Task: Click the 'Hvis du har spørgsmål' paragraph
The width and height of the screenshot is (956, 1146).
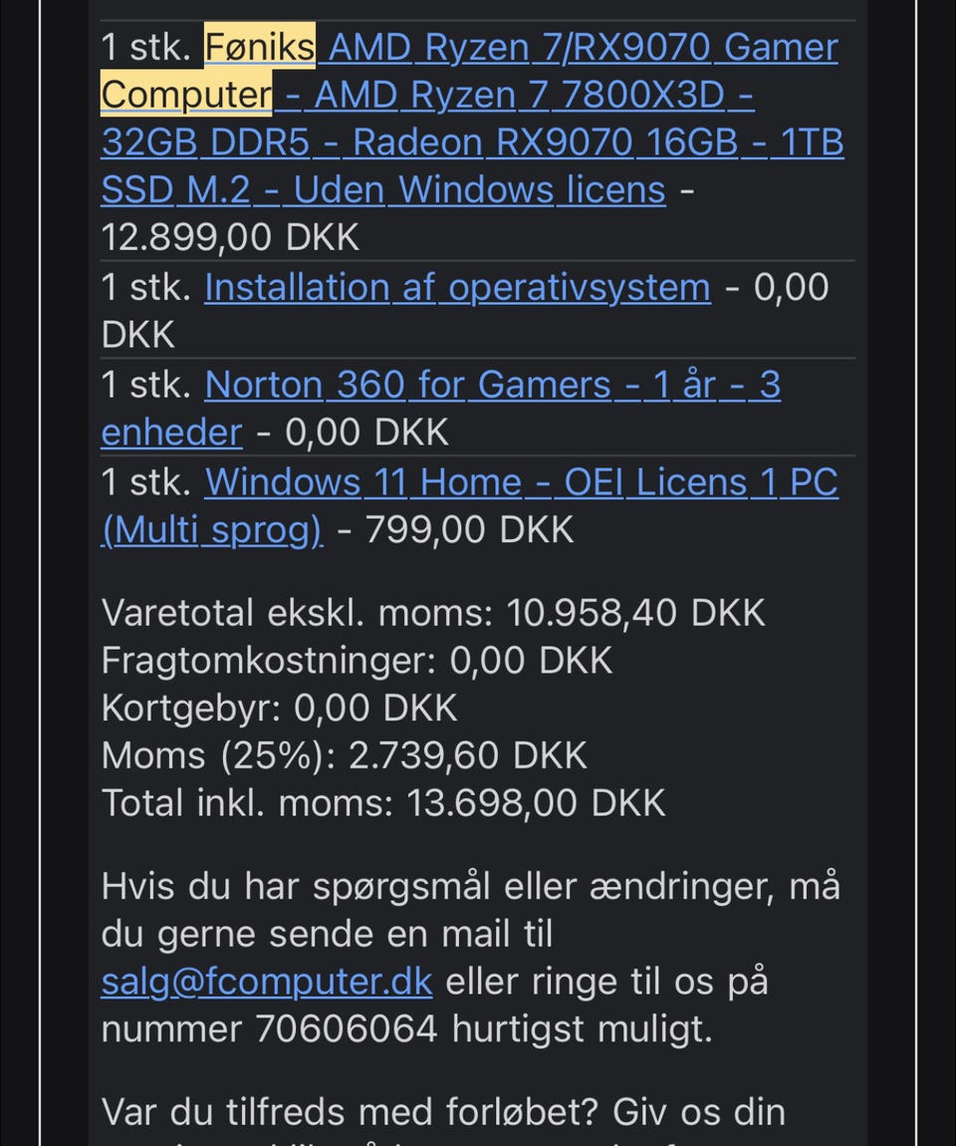Action: coord(470,887)
